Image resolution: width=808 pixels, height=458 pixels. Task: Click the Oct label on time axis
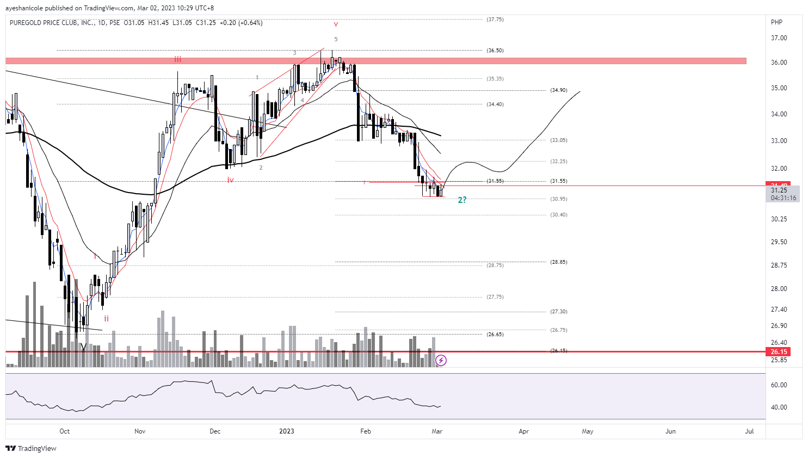(x=64, y=431)
